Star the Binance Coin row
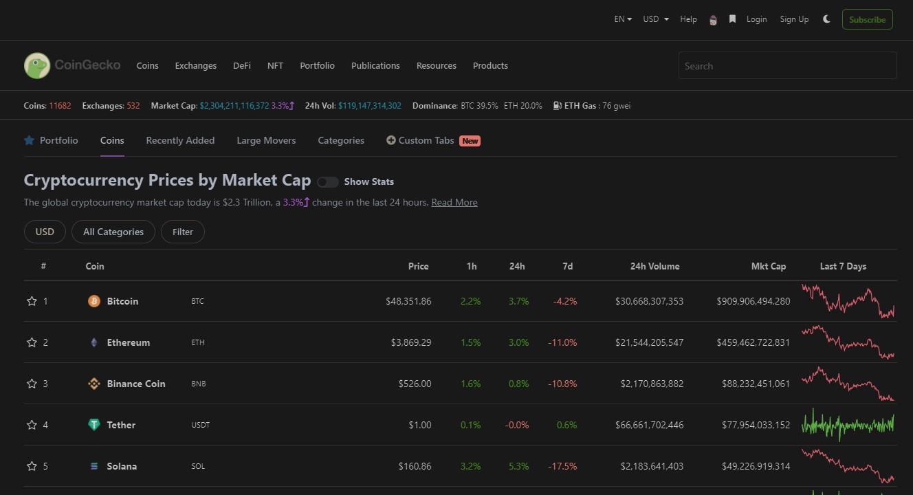Viewport: 913px width, 495px height. tap(32, 384)
